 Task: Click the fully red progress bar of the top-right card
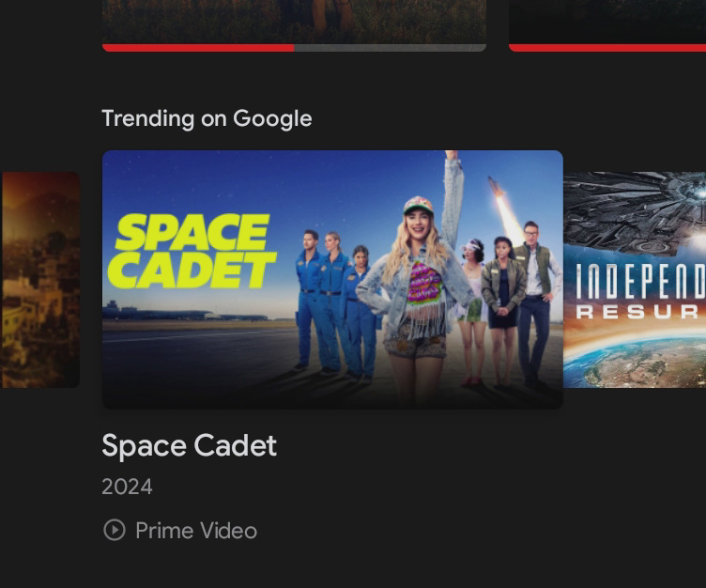(x=607, y=48)
